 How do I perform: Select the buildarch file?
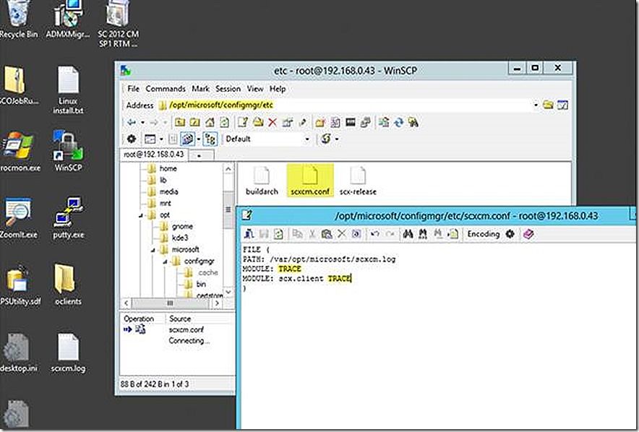click(x=262, y=181)
